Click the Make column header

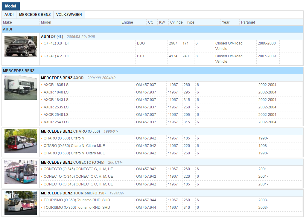point(21,22)
